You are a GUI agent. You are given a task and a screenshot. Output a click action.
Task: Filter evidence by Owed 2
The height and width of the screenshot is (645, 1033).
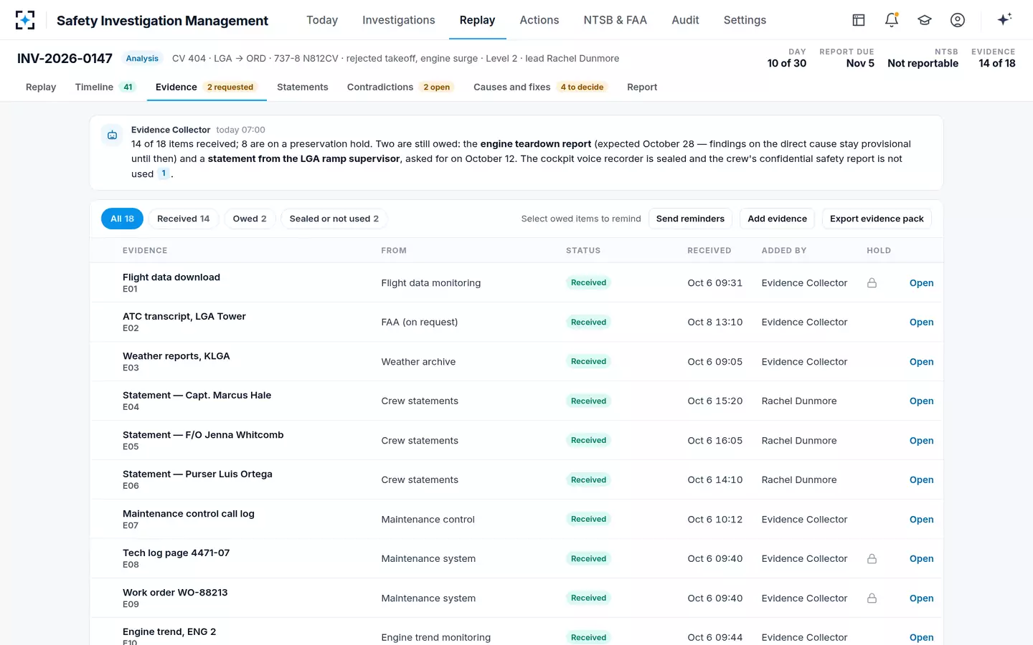(250, 219)
